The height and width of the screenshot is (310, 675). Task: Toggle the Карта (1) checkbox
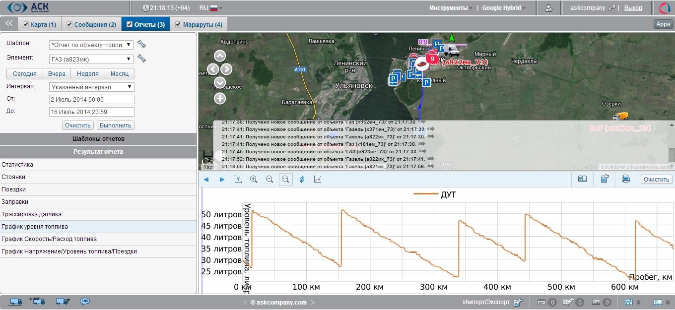[x=25, y=24]
